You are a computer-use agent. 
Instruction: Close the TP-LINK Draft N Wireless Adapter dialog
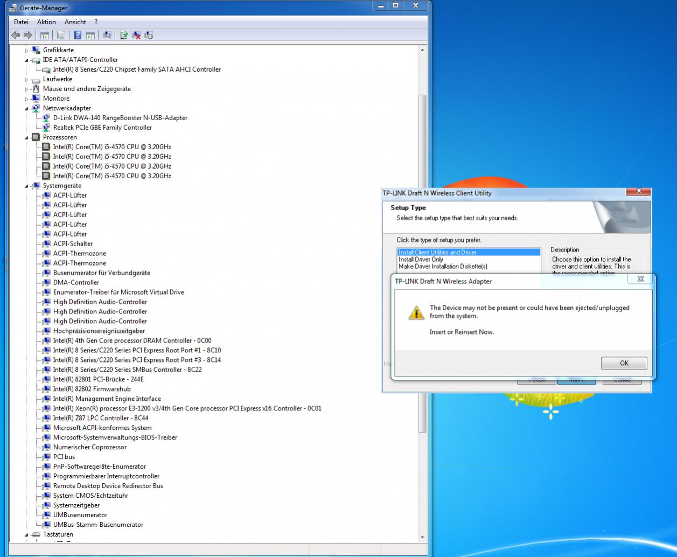point(640,279)
